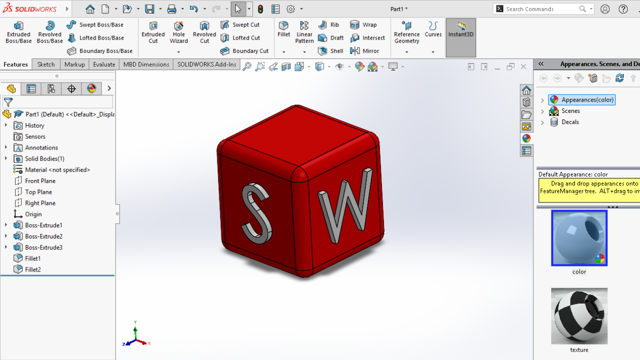Open the ConfigurationManager tab icon
The height and width of the screenshot is (360, 640).
pos(51,89)
